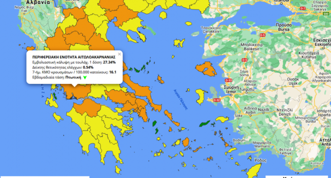Select the yellow Rhodes island region
This screenshot has height=178, width=331.
pyautogui.click(x=254, y=170)
